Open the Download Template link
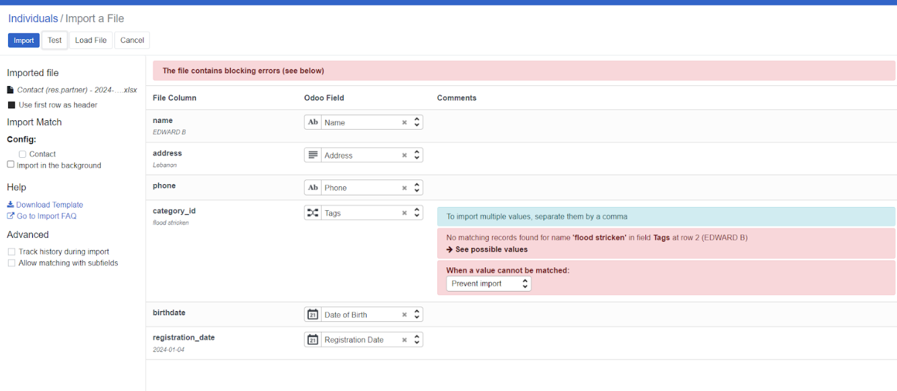The image size is (897, 391). click(x=49, y=205)
